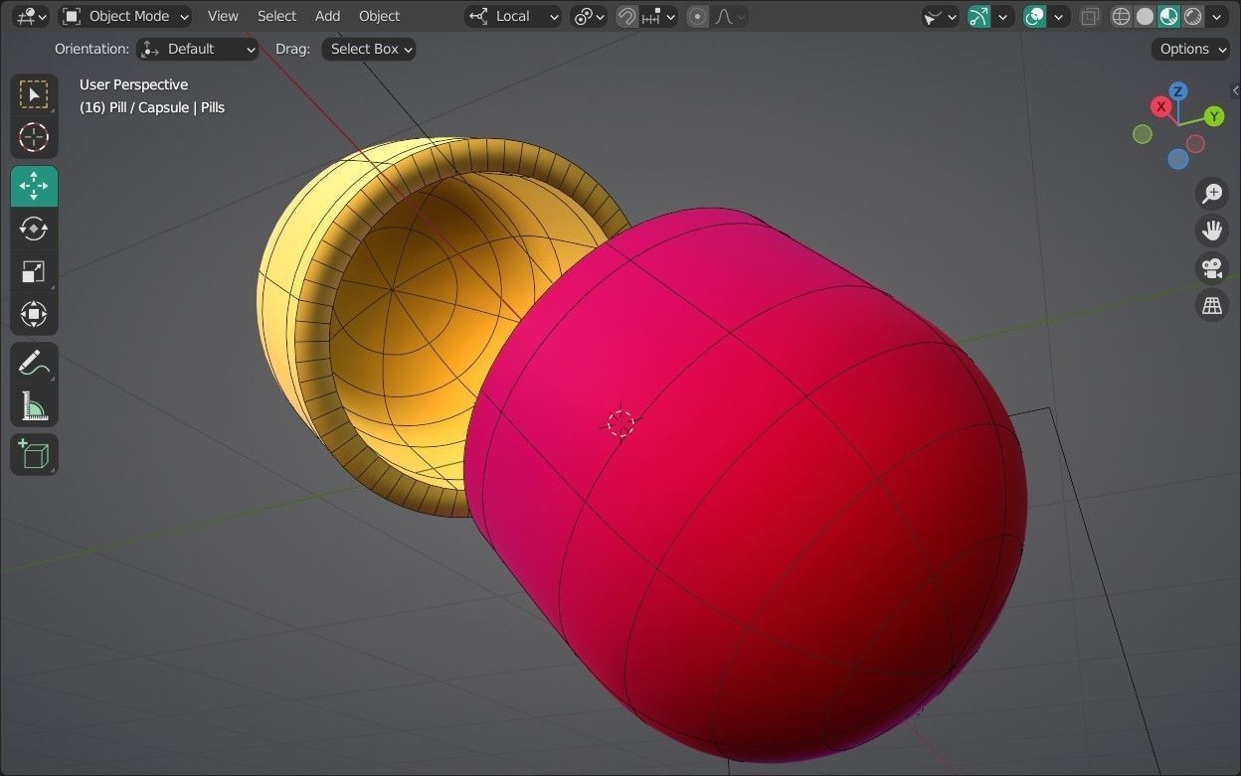Enable Snapping with the magnet icon
1241x776 pixels.
point(625,16)
